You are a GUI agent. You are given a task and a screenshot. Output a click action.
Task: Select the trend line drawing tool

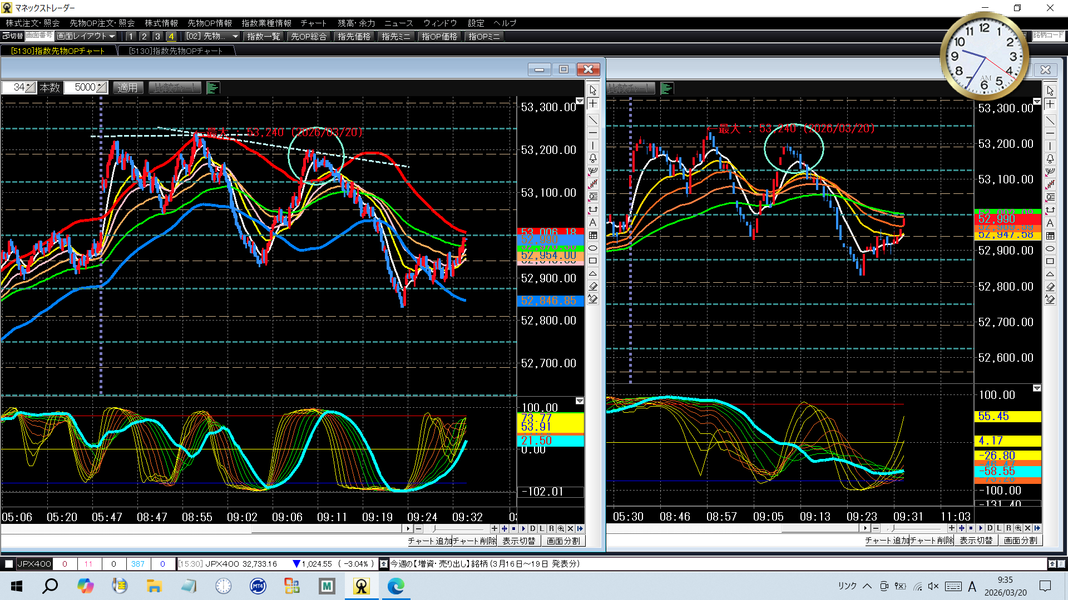[593, 119]
